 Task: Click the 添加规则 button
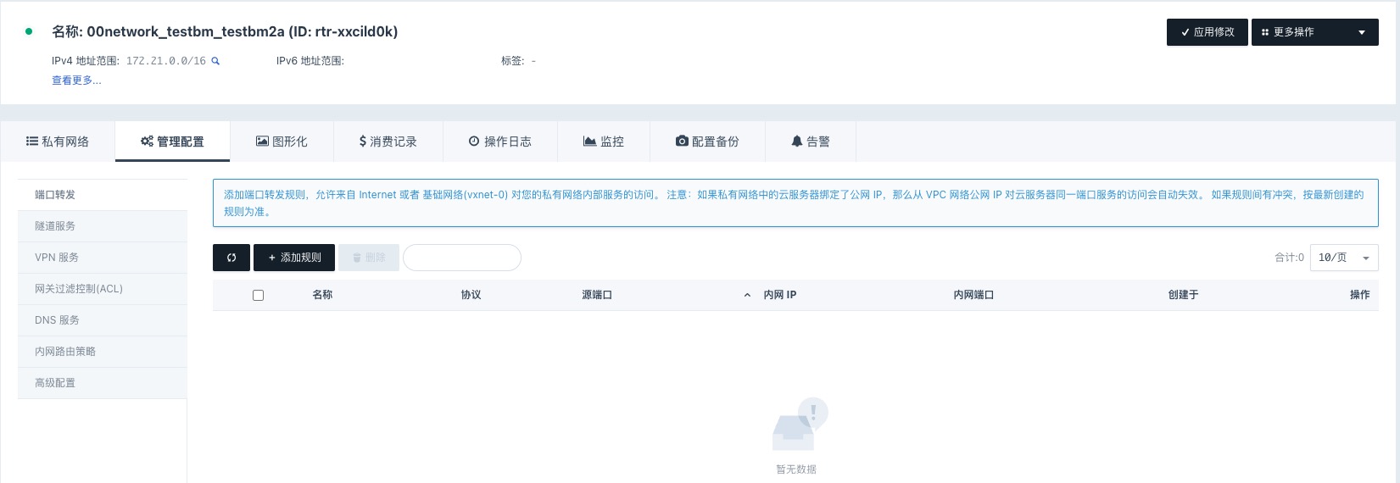click(x=293, y=258)
